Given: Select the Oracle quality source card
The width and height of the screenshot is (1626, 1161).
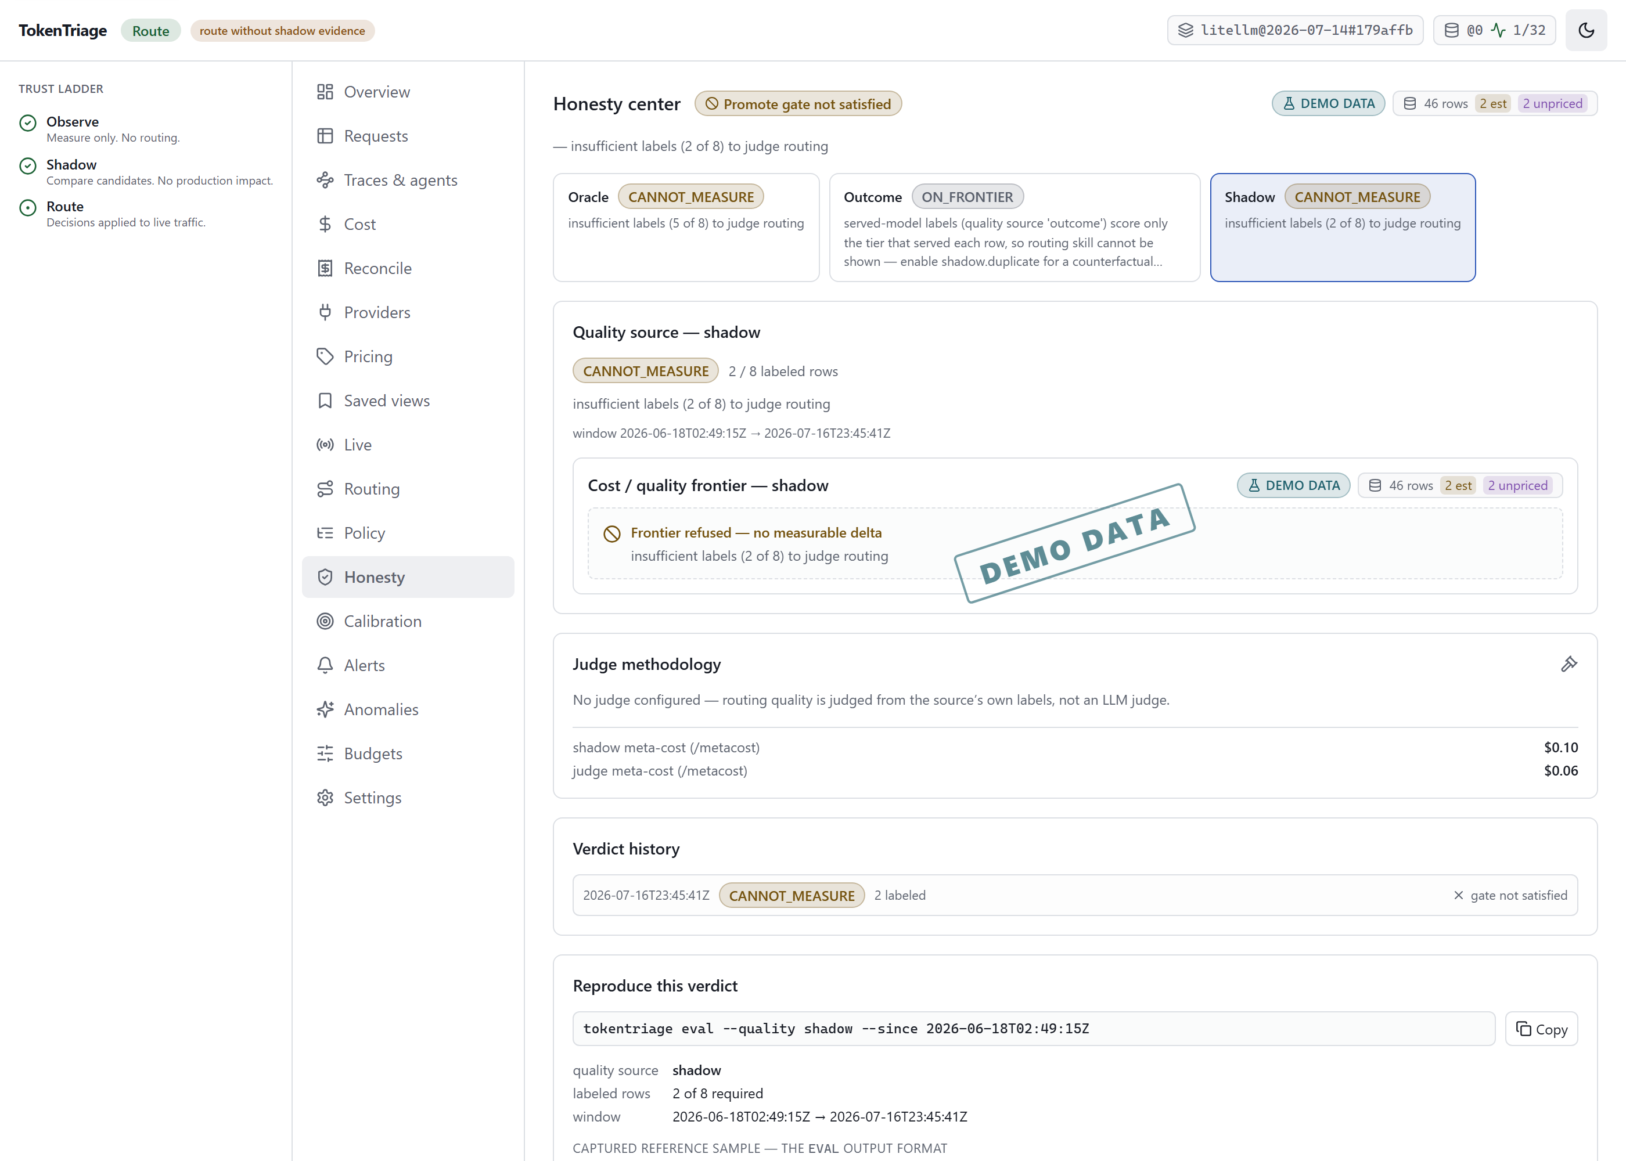Looking at the screenshot, I should 686,228.
